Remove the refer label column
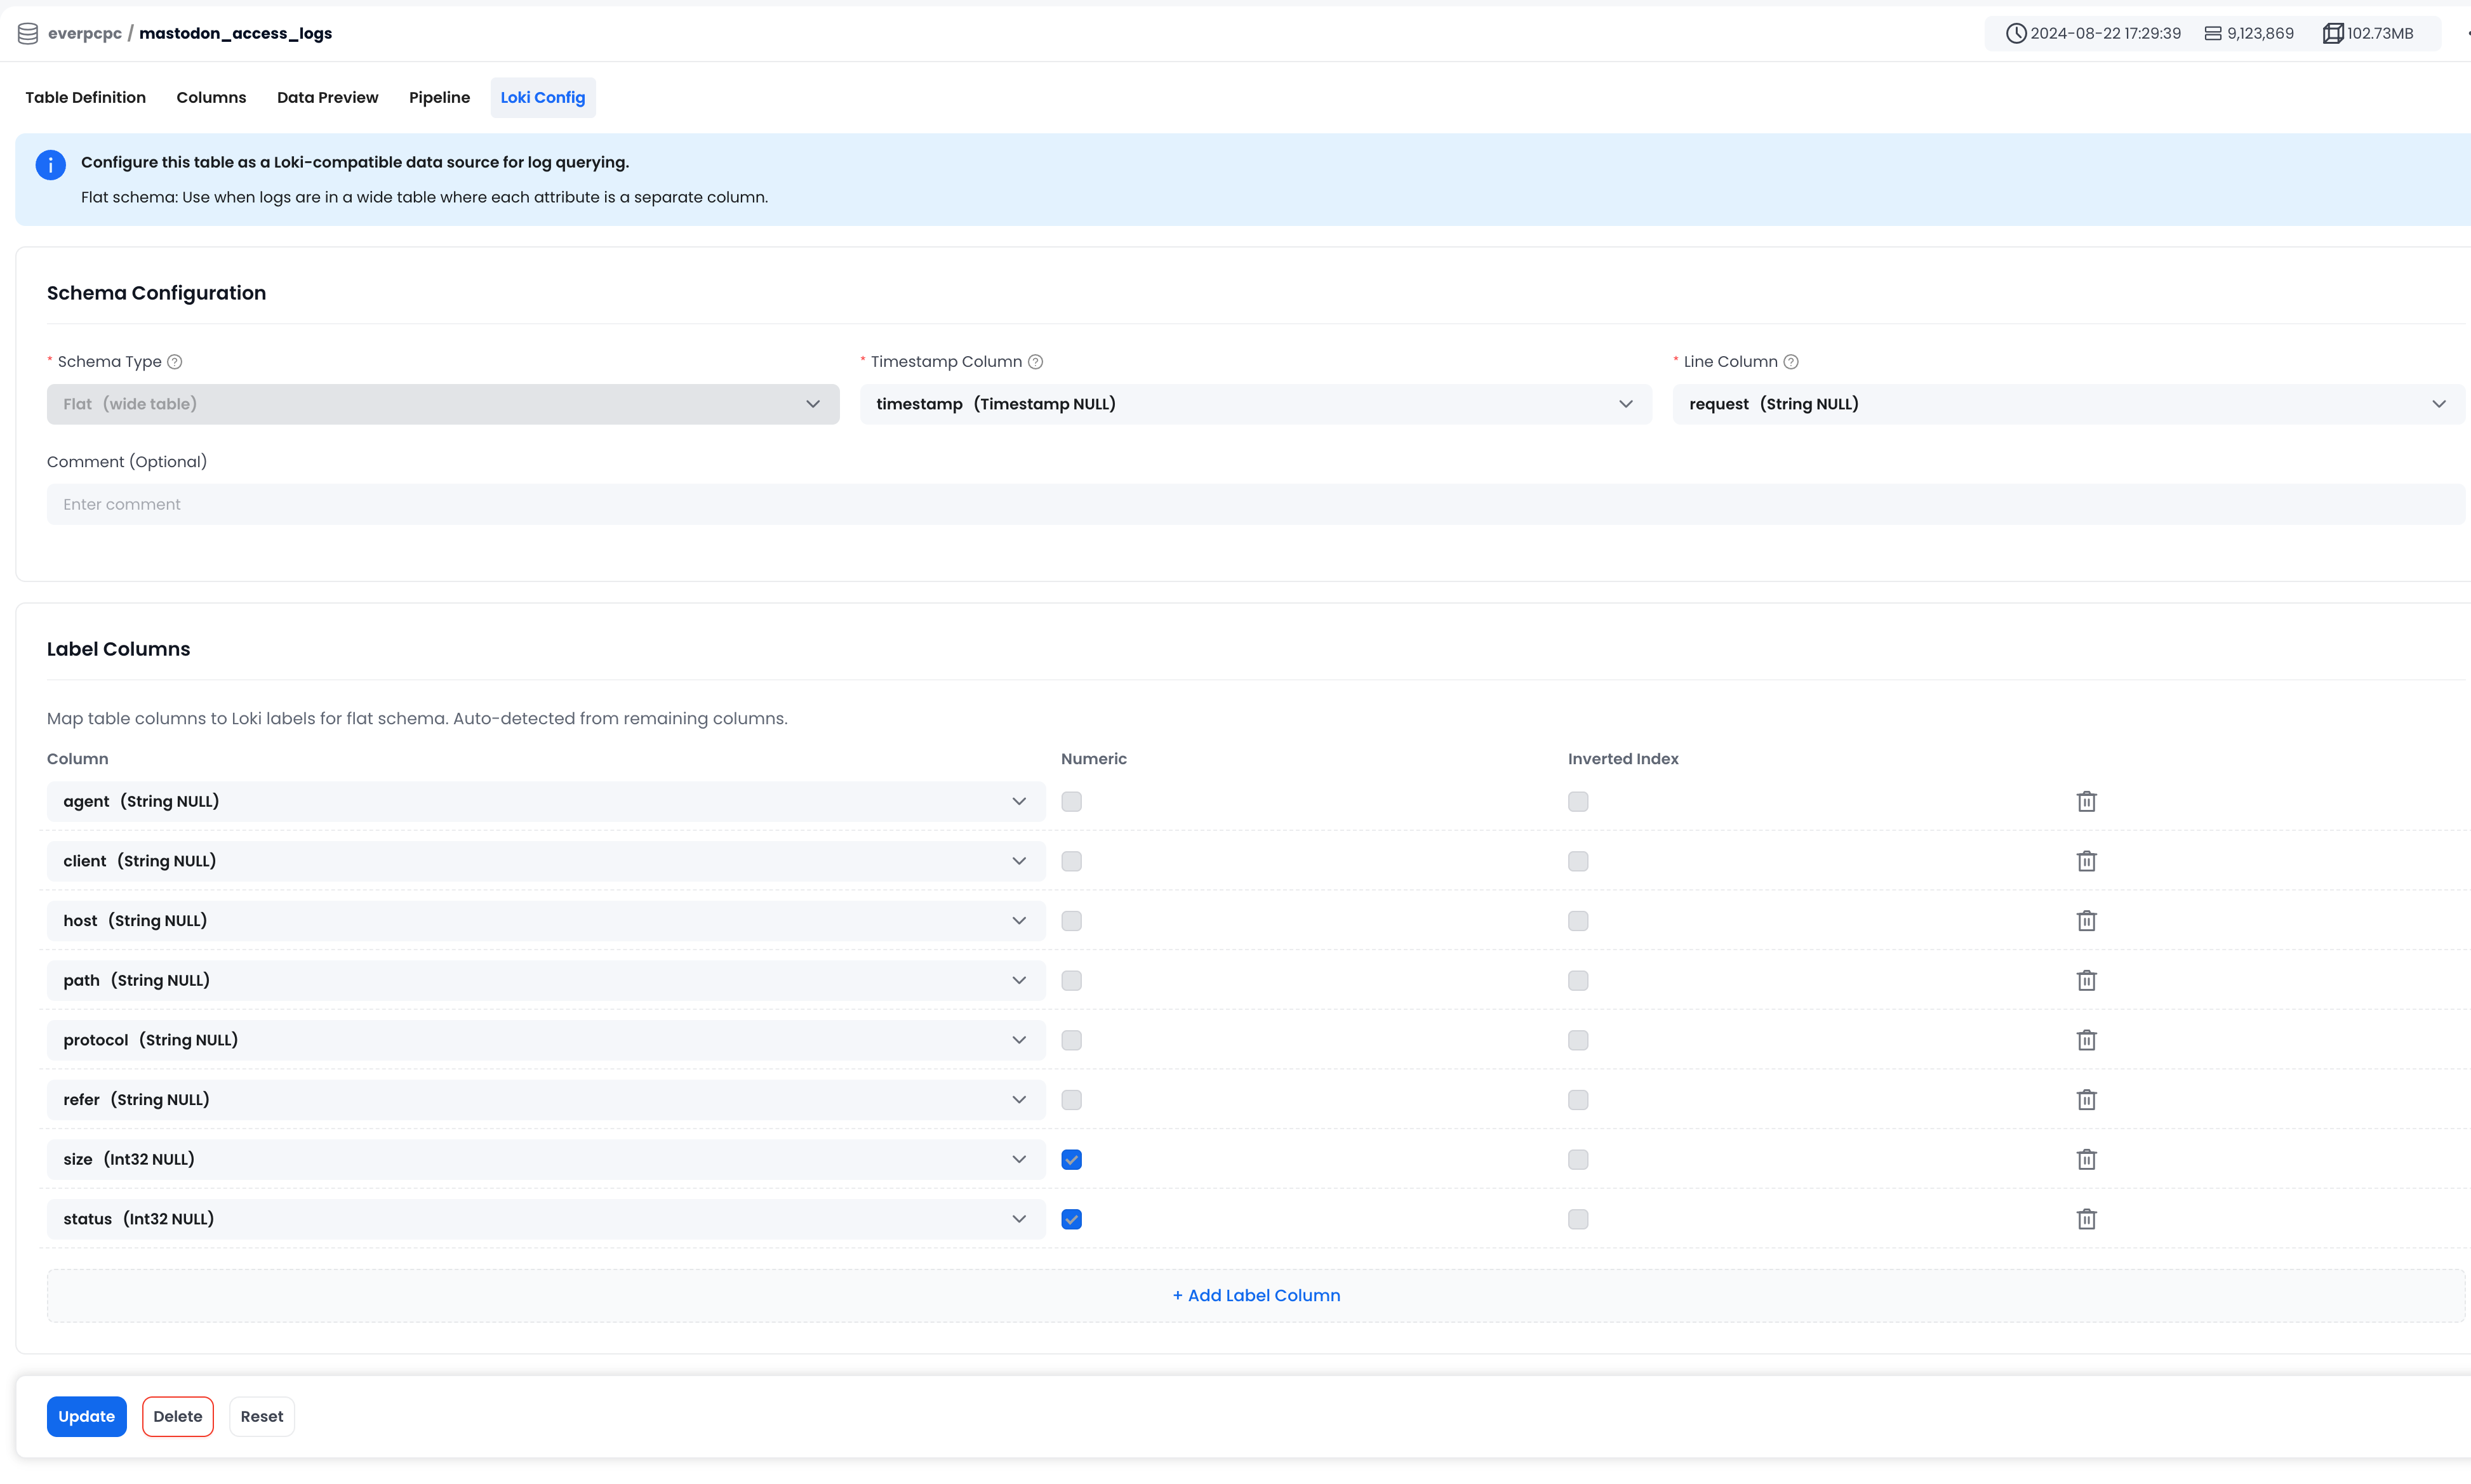 (2087, 1099)
